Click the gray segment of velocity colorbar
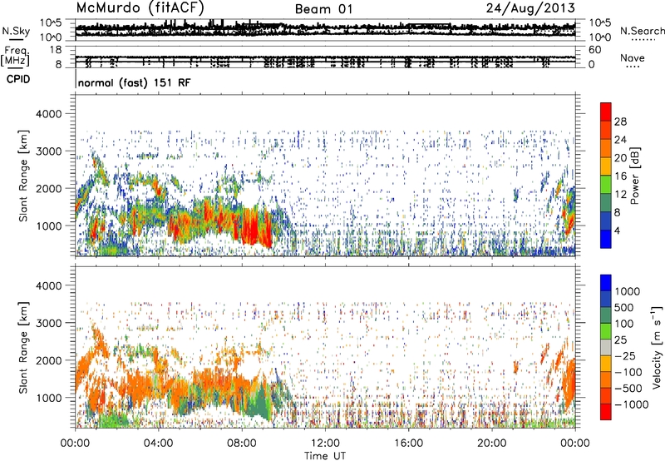665x461 pixels. point(606,347)
